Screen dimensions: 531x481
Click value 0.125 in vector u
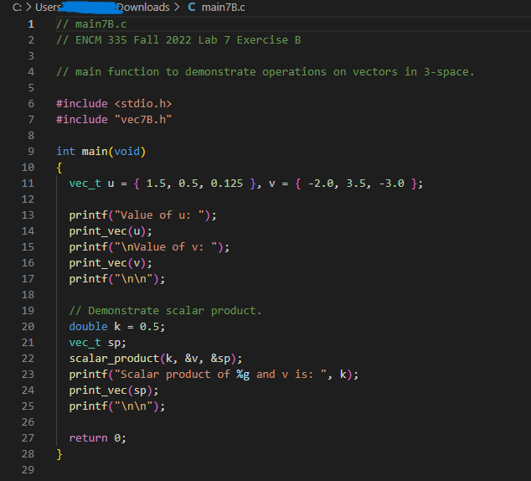pos(227,184)
